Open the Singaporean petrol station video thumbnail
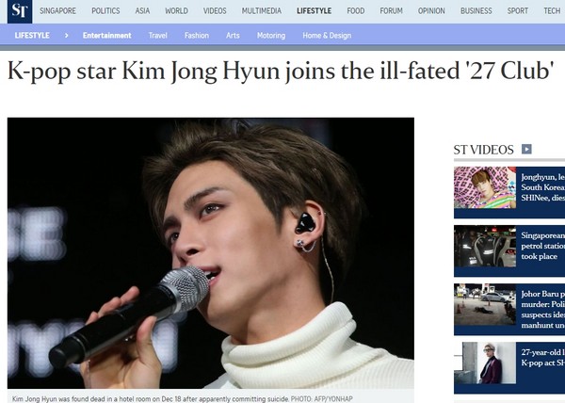565x403 pixels. point(485,247)
